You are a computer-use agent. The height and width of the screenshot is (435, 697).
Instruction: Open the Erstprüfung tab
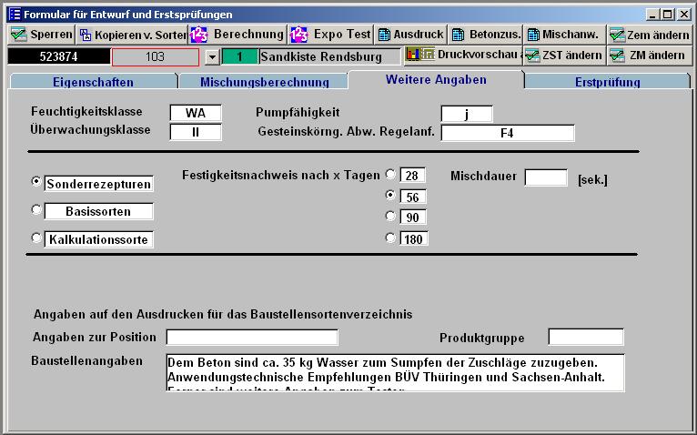[x=607, y=82]
